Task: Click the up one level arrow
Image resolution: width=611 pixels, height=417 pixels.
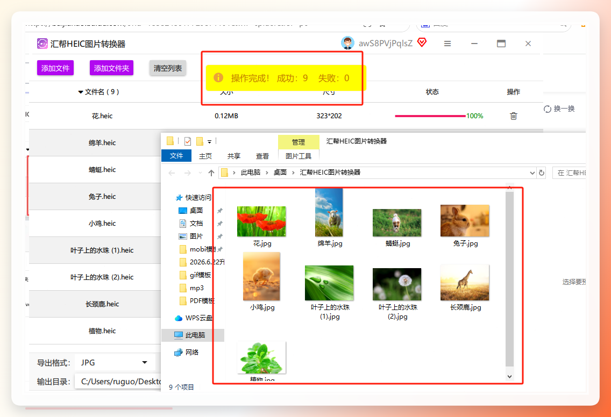Action: point(211,173)
